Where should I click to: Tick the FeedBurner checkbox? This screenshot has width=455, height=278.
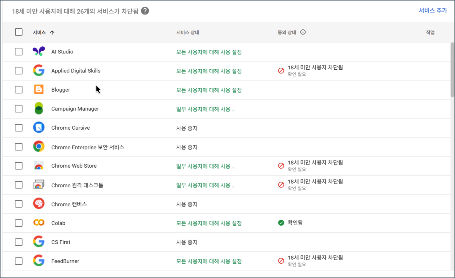pyautogui.click(x=19, y=261)
